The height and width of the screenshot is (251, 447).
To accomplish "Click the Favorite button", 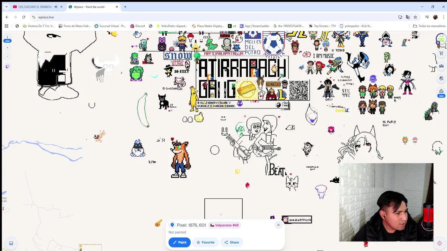I will point(205,242).
